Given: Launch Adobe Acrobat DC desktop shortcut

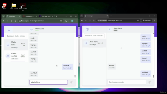Looking at the screenshot, I should tap(23, 7).
